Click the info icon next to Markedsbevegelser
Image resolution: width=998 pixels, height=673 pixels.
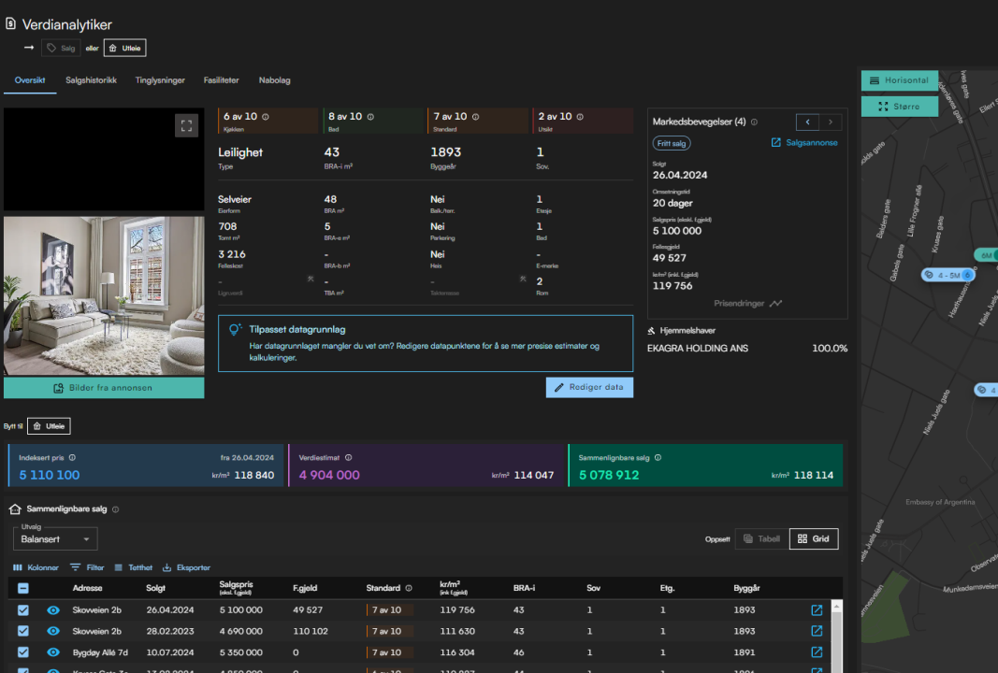point(754,122)
